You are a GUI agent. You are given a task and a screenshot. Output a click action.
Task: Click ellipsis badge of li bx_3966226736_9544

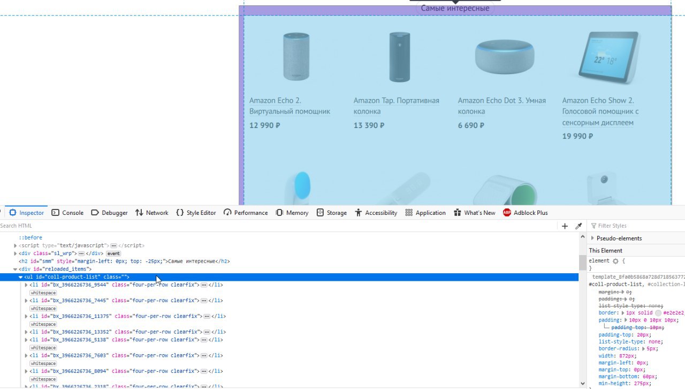click(x=203, y=285)
